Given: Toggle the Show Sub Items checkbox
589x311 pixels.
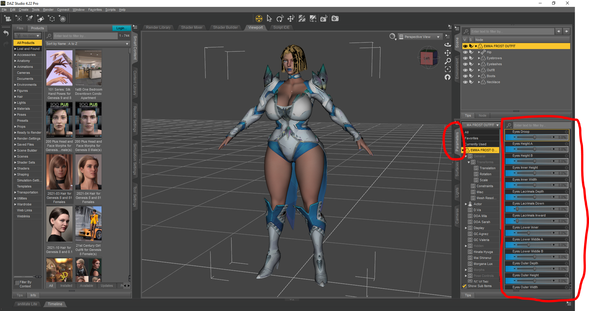Looking at the screenshot, I should coord(464,286).
